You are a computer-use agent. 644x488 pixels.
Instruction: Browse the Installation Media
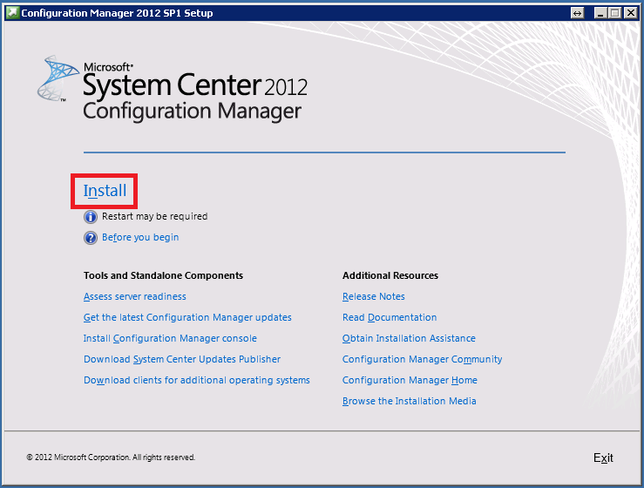point(410,402)
